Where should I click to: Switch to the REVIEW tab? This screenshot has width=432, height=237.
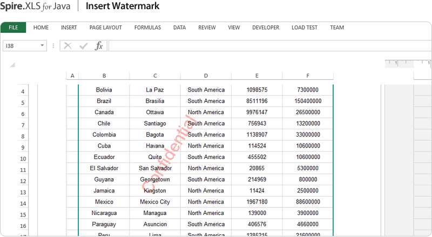207,27
